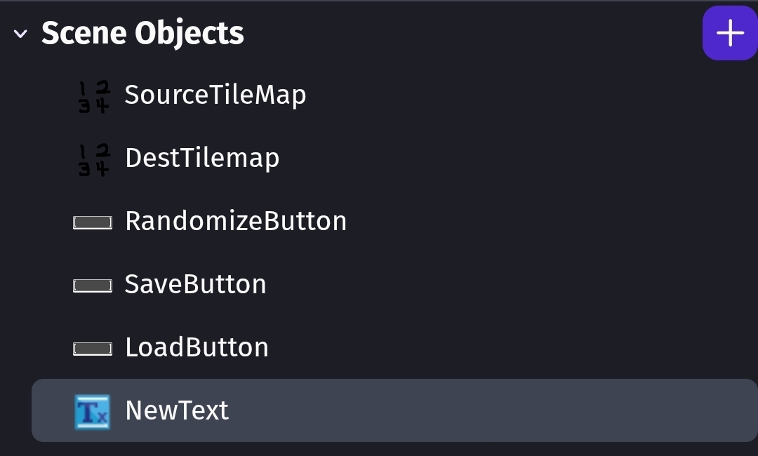Click the SaveButton object icon

[93, 286]
